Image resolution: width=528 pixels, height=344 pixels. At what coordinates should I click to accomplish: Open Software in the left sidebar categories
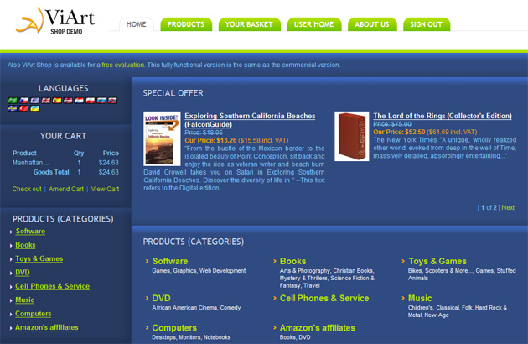(x=30, y=232)
